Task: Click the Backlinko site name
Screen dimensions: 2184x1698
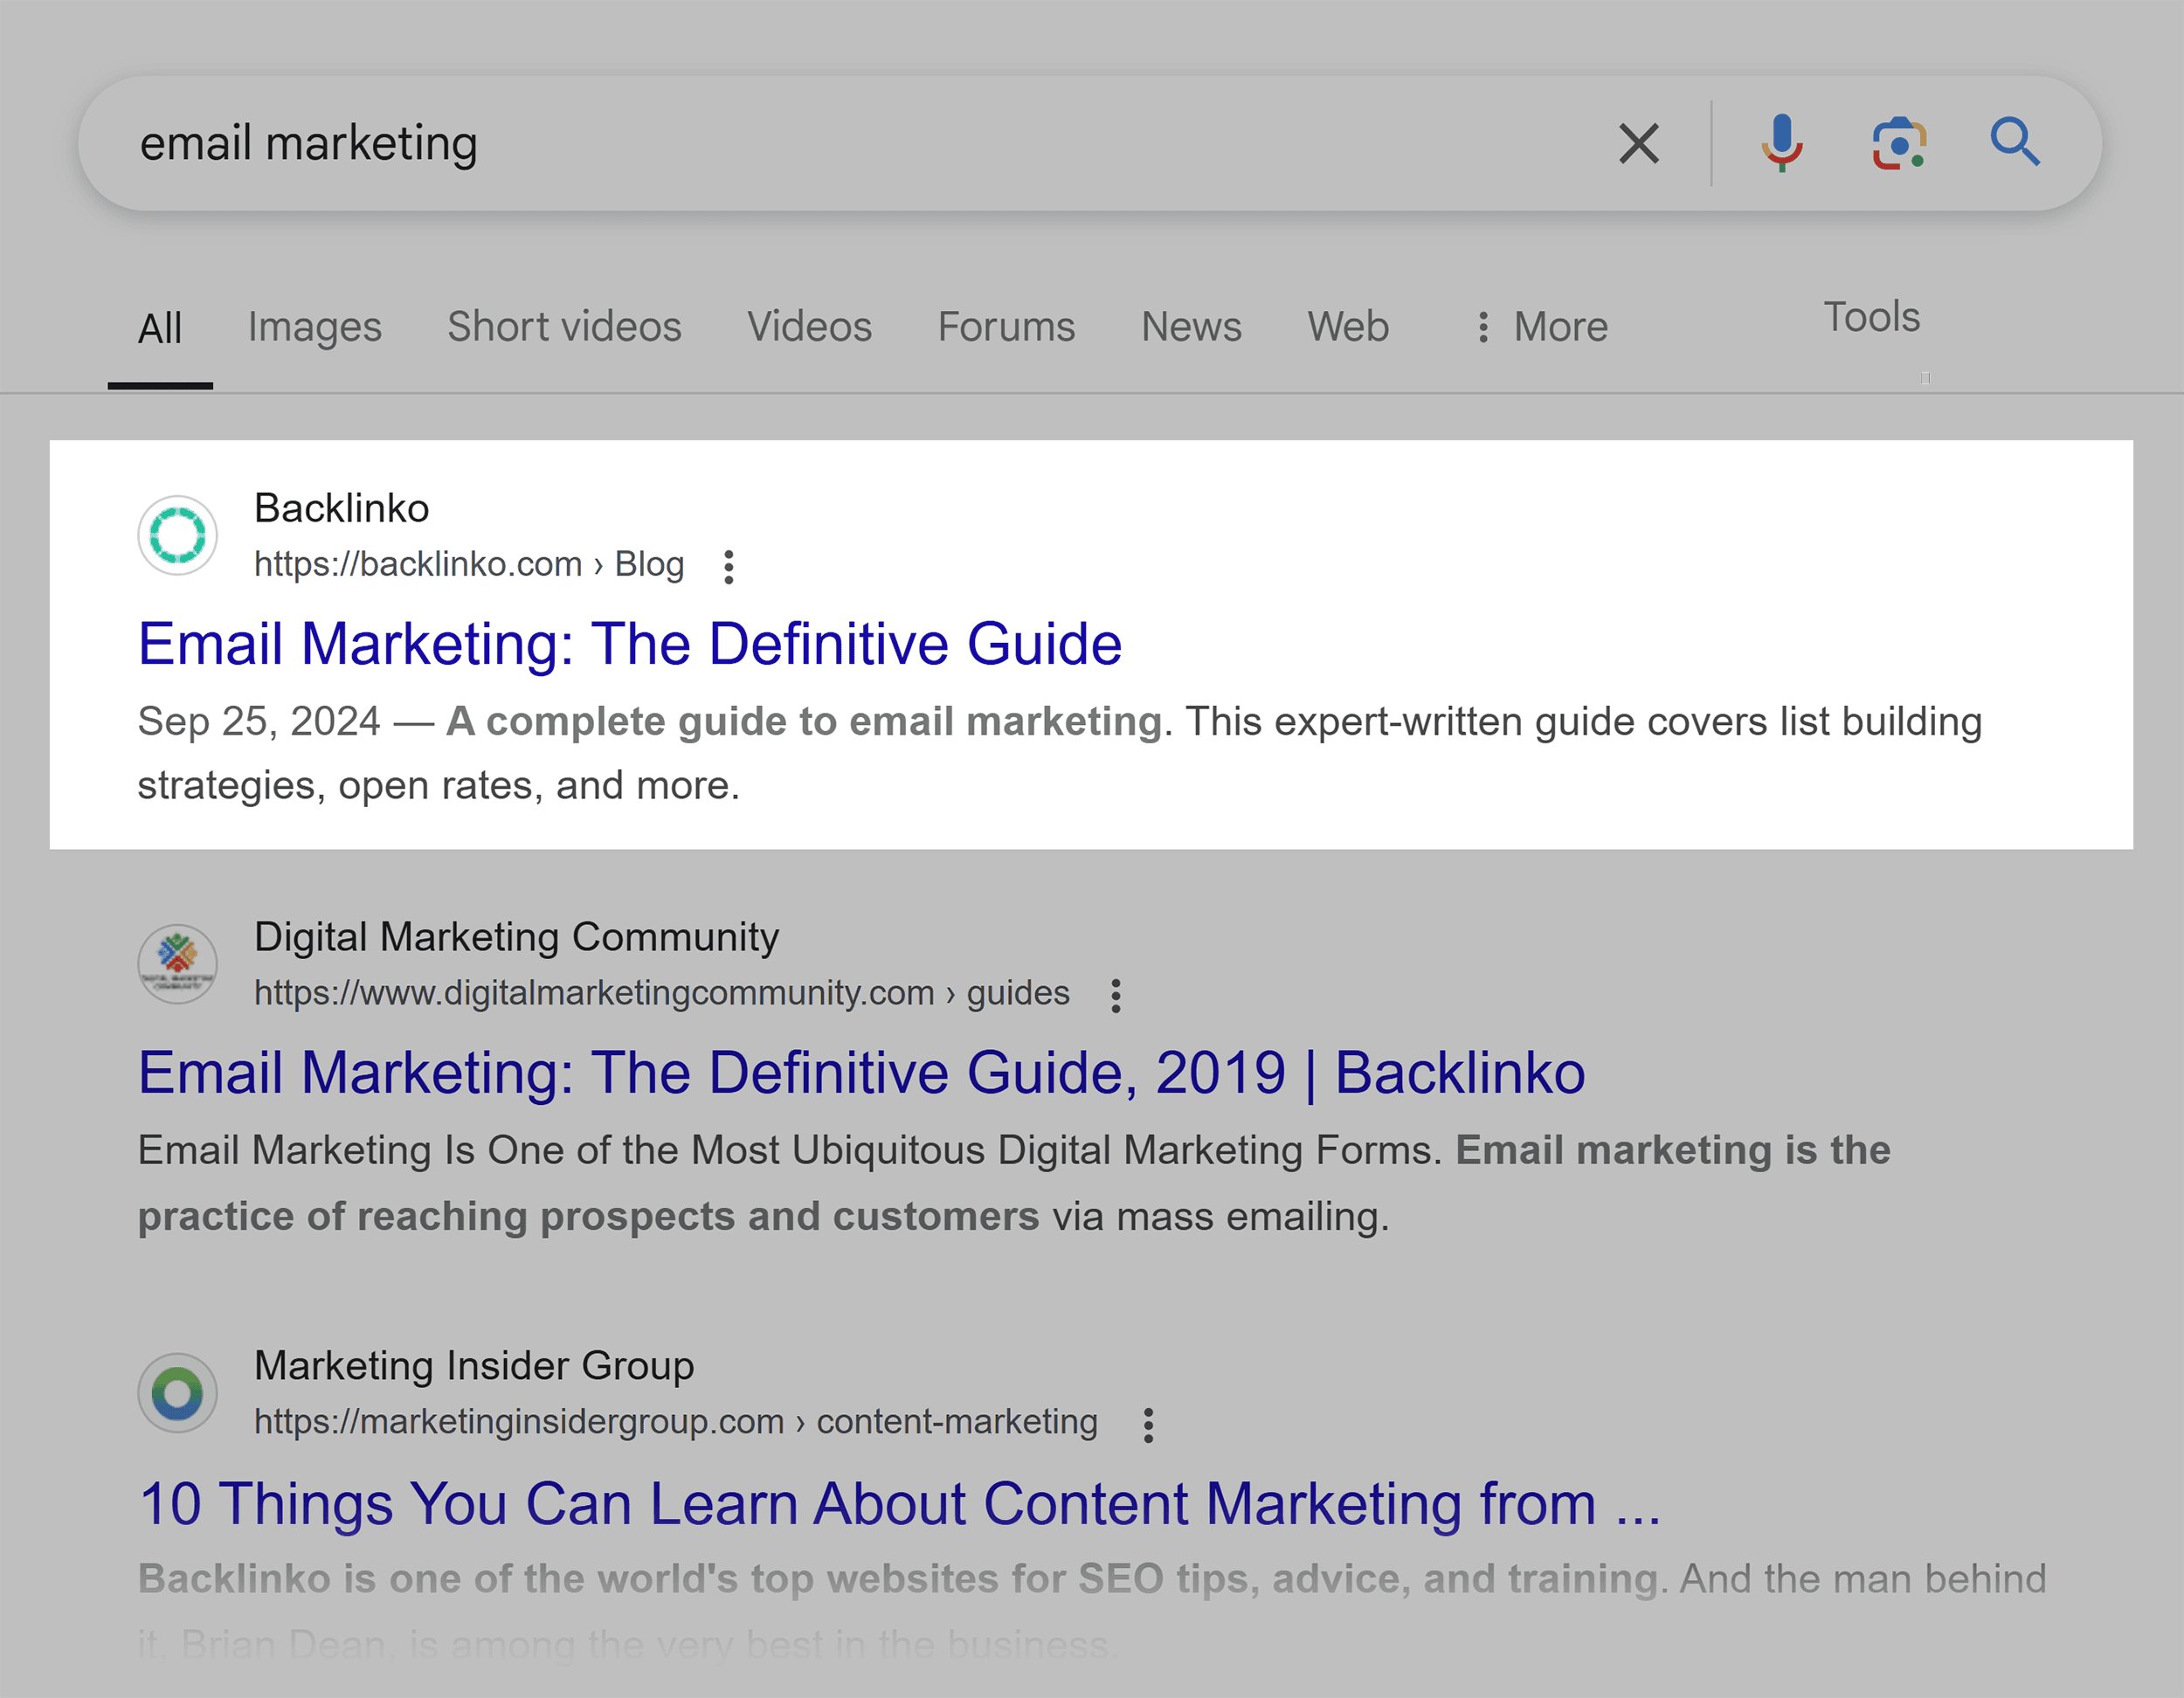Action: [342, 508]
